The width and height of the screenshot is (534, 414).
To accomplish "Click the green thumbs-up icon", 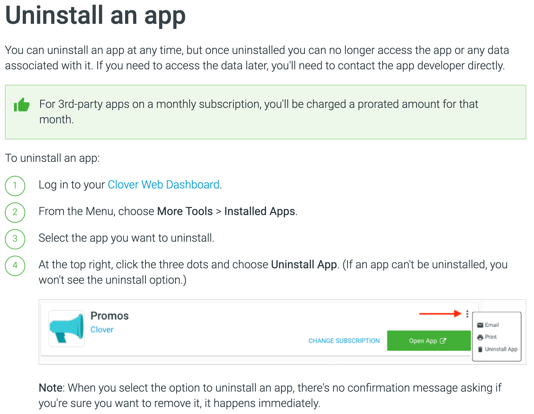I will click(x=22, y=105).
